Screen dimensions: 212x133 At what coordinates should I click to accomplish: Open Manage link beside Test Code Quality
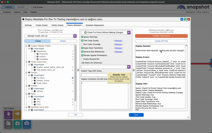point(118,40)
